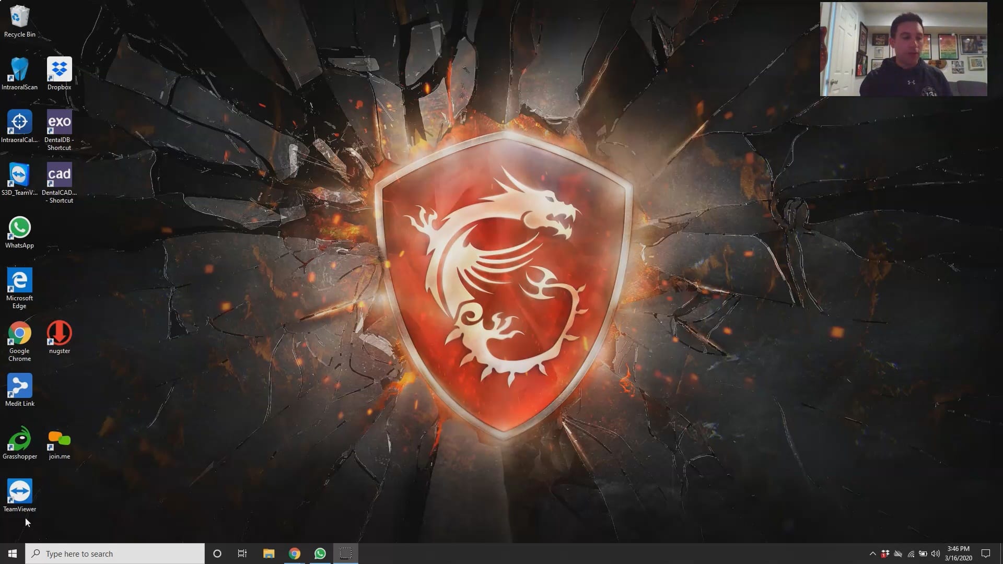This screenshot has height=564, width=1003.
Task: Select the DentalCAD shortcut icon
Action: [x=59, y=183]
